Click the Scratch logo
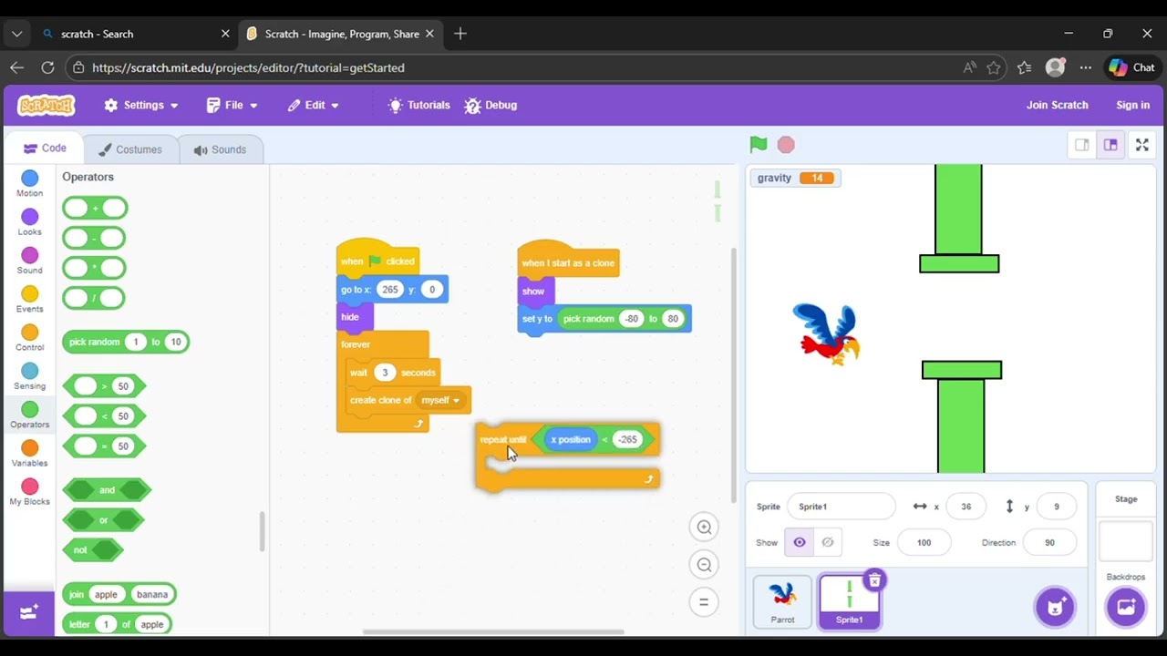 tap(46, 105)
